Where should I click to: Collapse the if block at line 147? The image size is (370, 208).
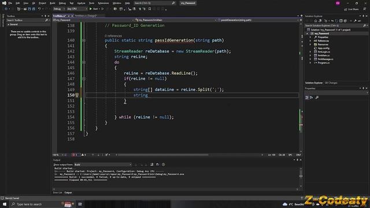tap(84, 79)
